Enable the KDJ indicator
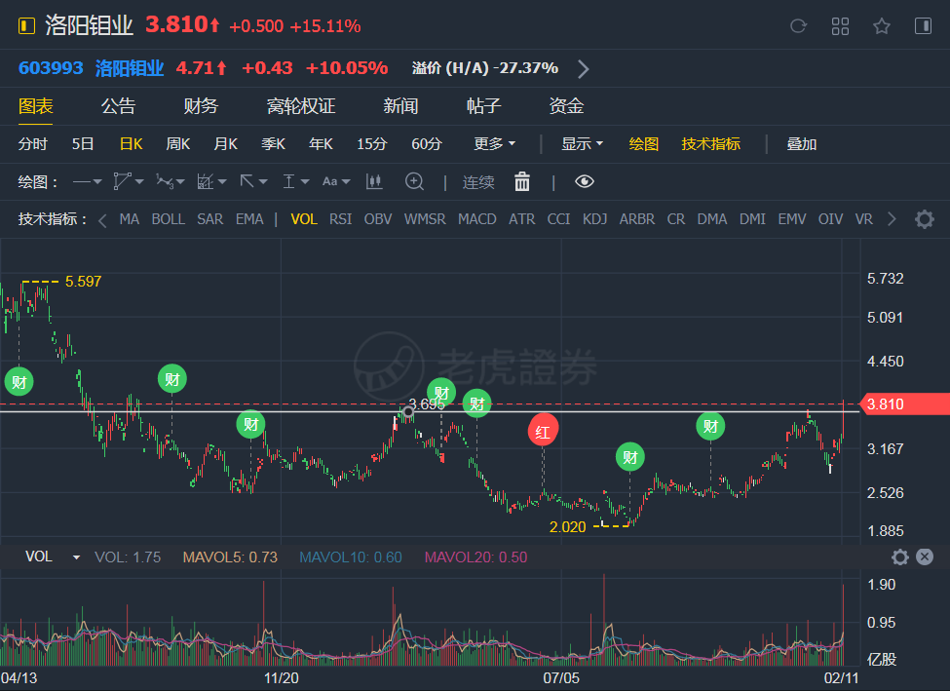This screenshot has height=691, width=950. 595,219
